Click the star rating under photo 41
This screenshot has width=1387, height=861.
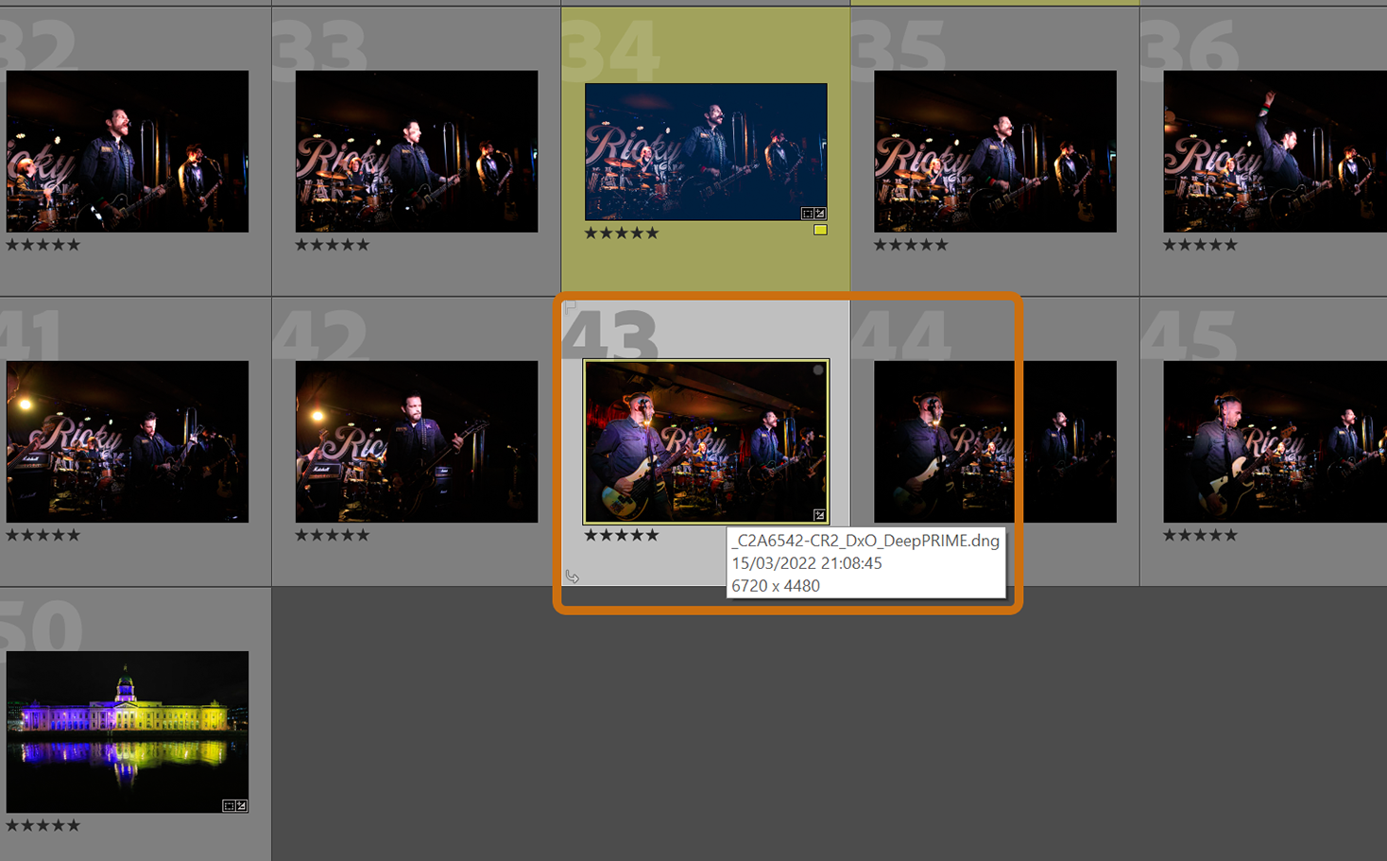(43, 535)
